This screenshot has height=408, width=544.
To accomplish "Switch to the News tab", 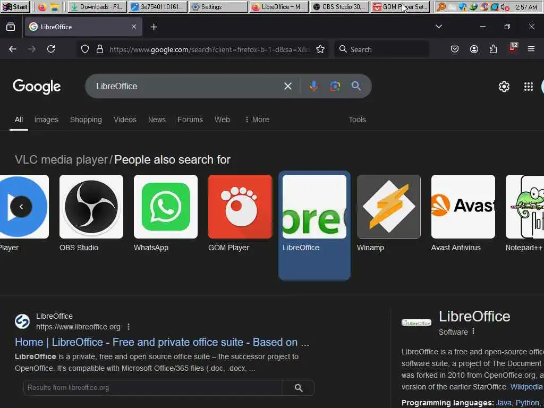I will tap(157, 120).
